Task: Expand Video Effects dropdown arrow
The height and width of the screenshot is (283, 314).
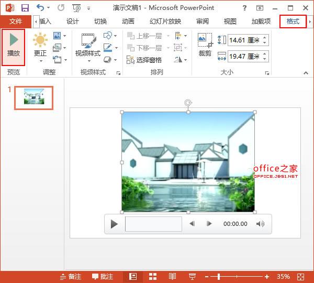Action: [116, 60]
